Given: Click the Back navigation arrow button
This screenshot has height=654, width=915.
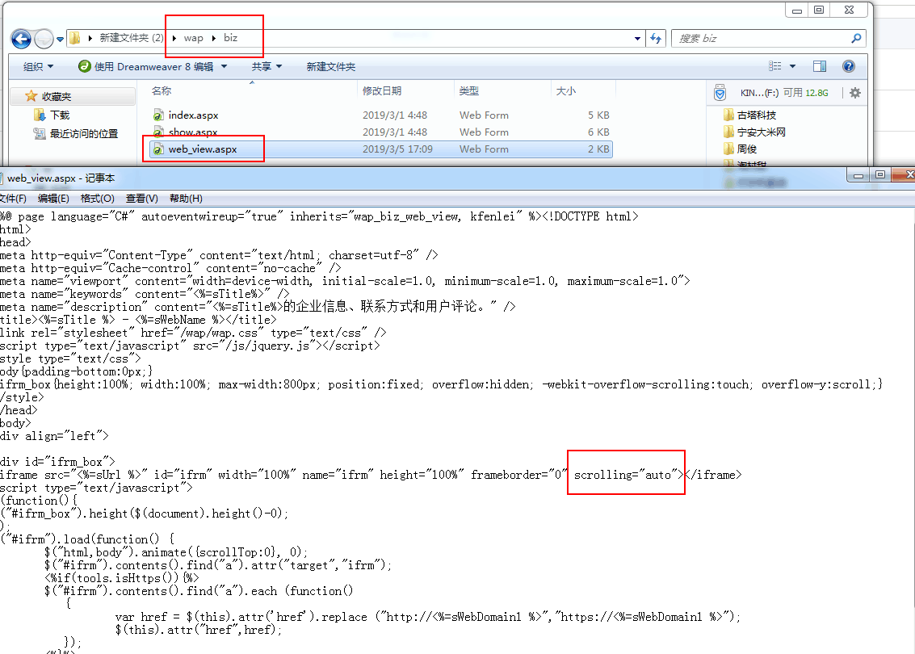Looking at the screenshot, I should pyautogui.click(x=21, y=38).
